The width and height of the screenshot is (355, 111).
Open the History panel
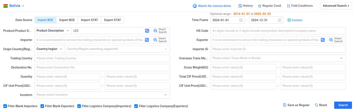point(246,6)
